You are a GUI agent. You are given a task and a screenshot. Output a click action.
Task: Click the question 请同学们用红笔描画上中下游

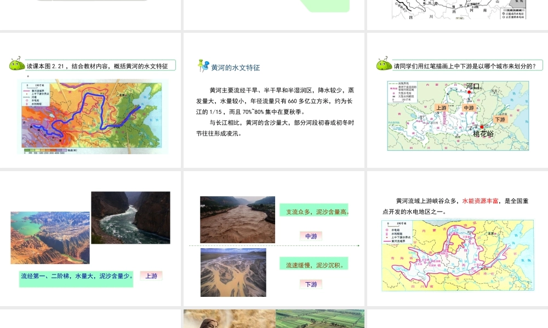465,66
